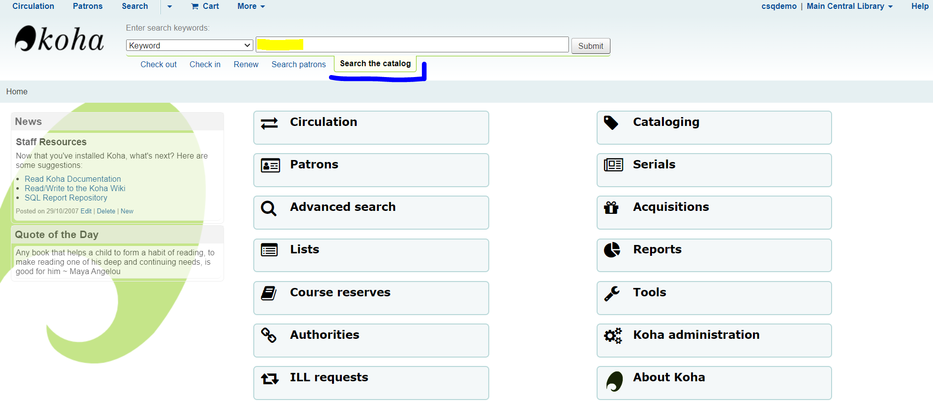Open the Serials module

(714, 170)
